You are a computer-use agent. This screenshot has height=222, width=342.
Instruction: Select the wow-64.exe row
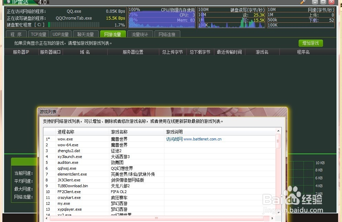click(159, 145)
